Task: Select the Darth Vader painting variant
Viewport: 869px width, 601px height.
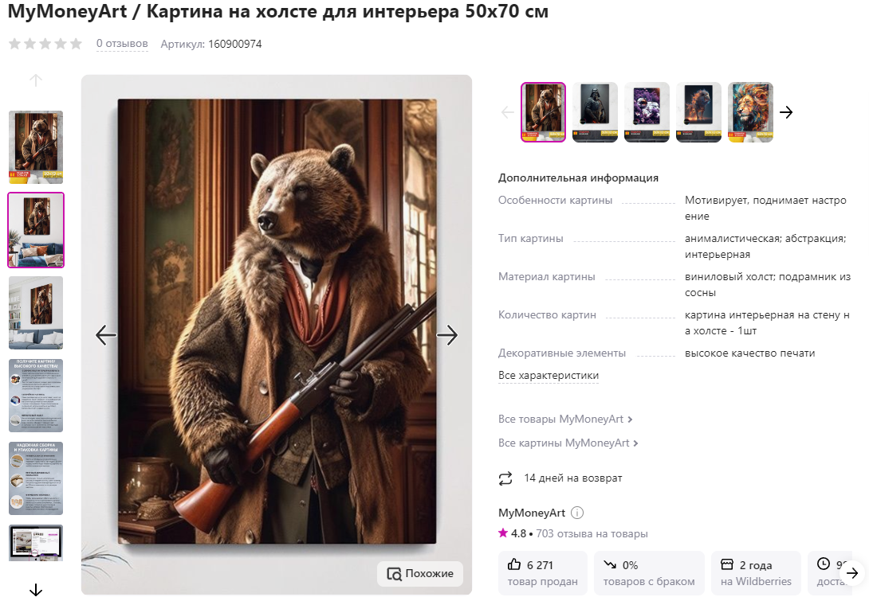Action: 595,112
